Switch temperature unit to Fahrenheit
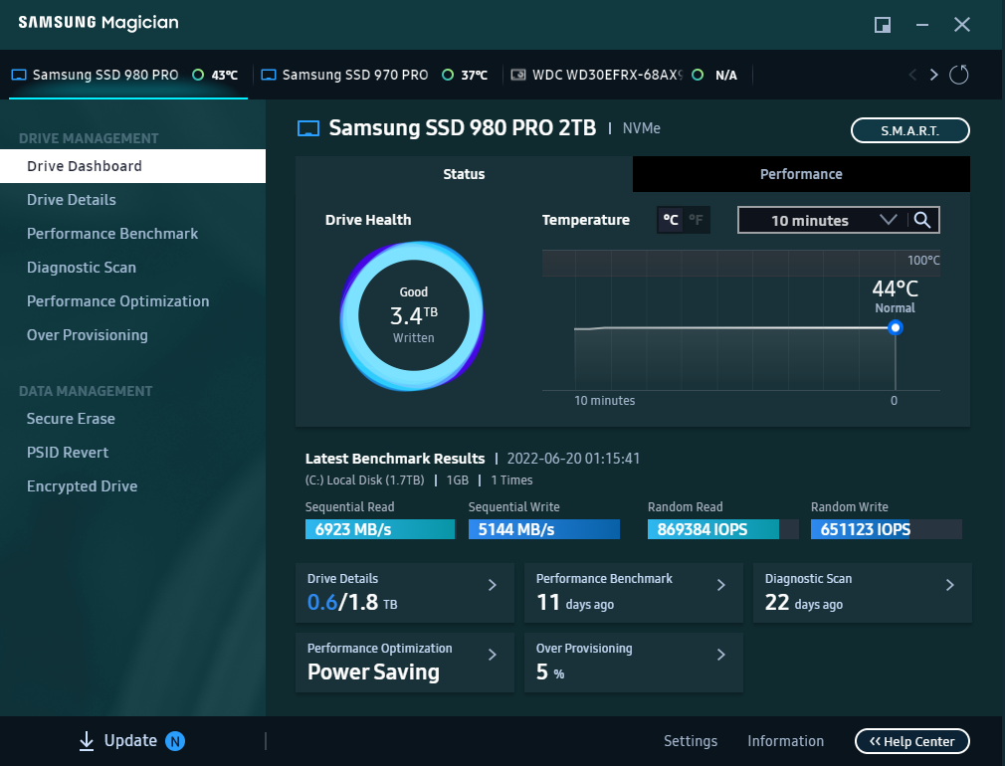 [697, 221]
